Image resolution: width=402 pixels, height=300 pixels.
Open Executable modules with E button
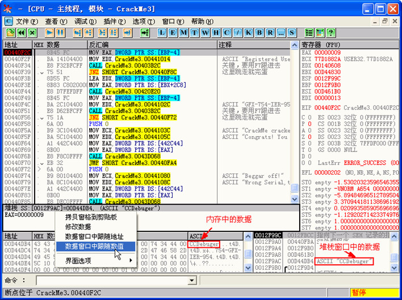173,32
